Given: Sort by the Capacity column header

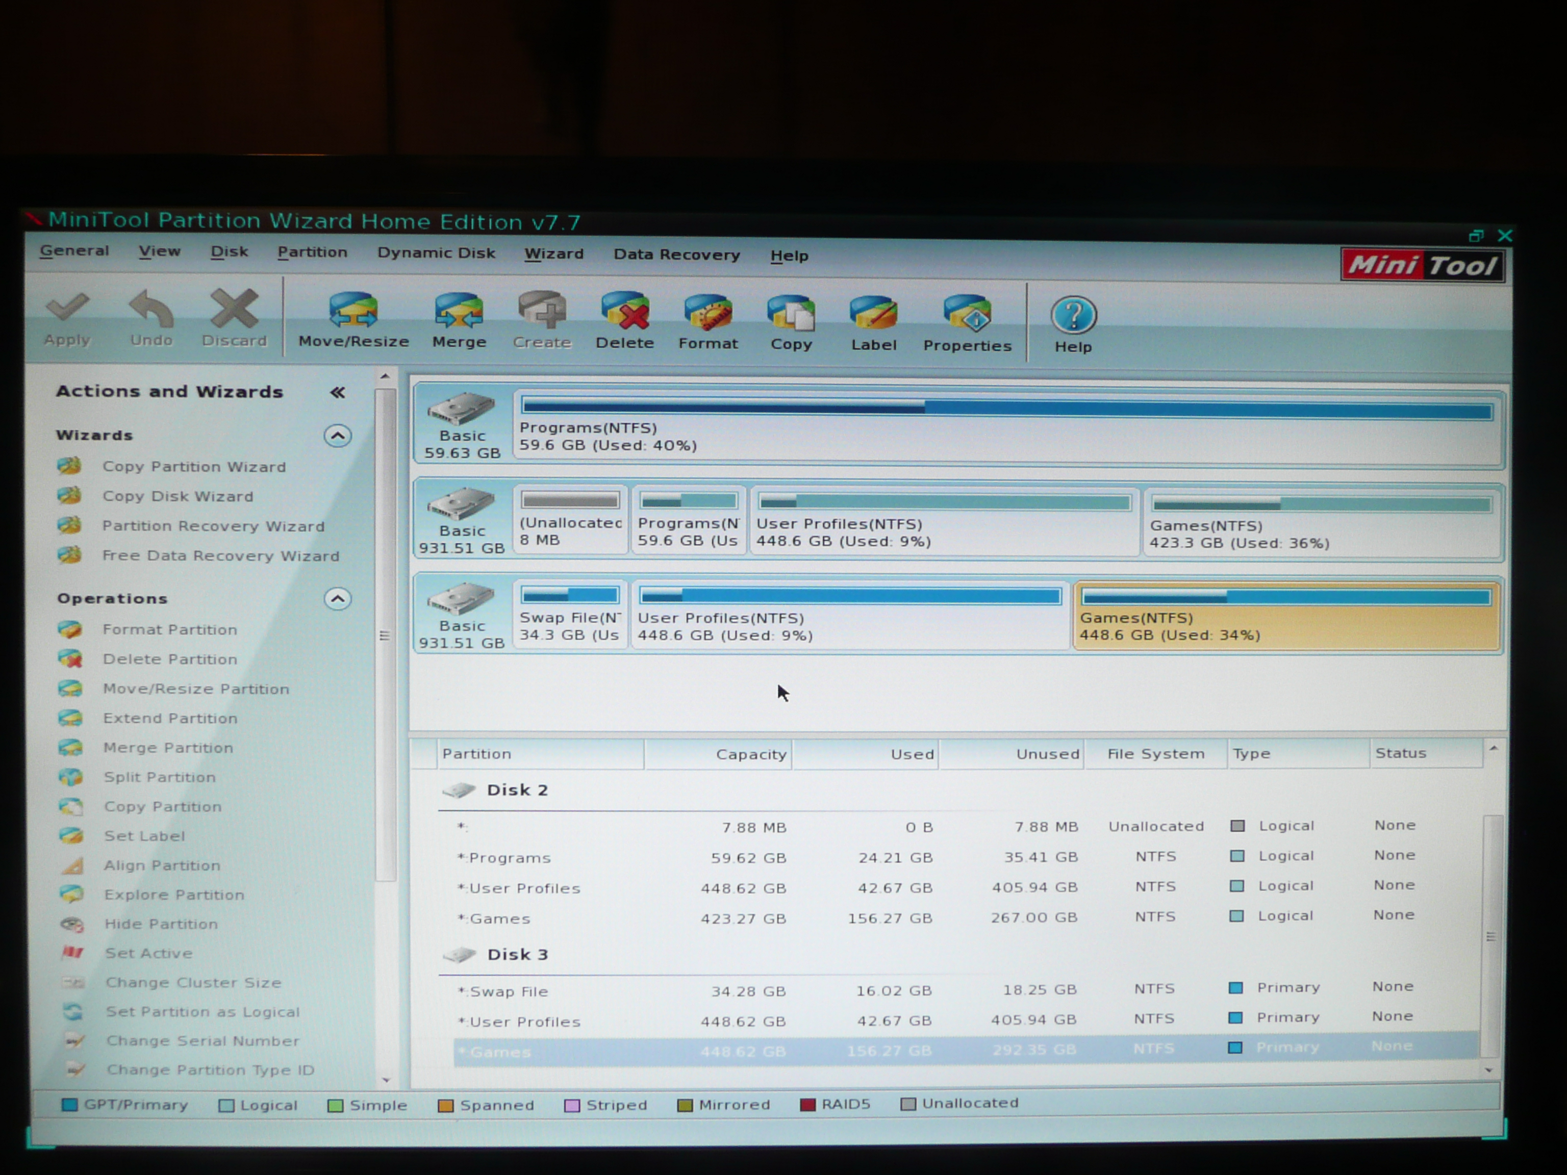Looking at the screenshot, I should (718, 754).
